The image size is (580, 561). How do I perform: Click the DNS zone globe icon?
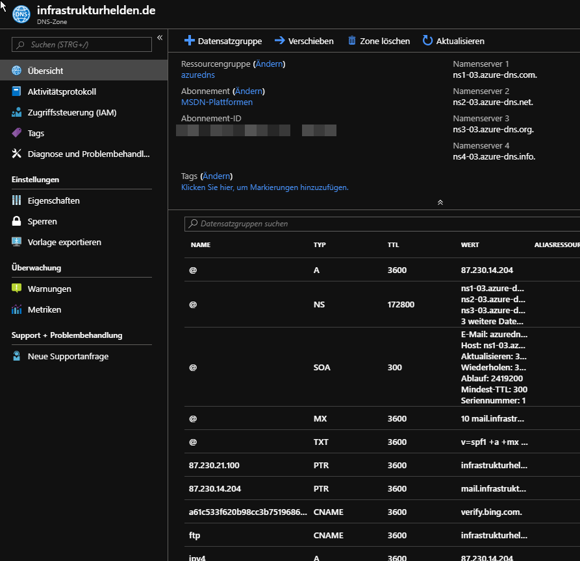21,14
